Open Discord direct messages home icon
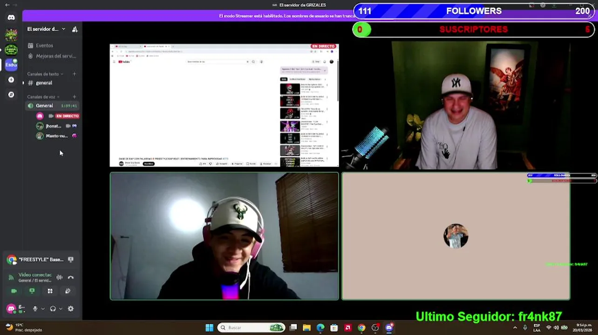This screenshot has height=335, width=598. tap(11, 18)
